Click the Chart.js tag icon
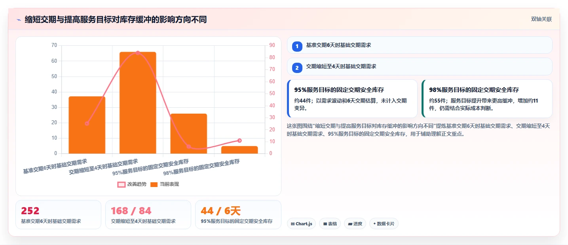 pyautogui.click(x=293, y=224)
